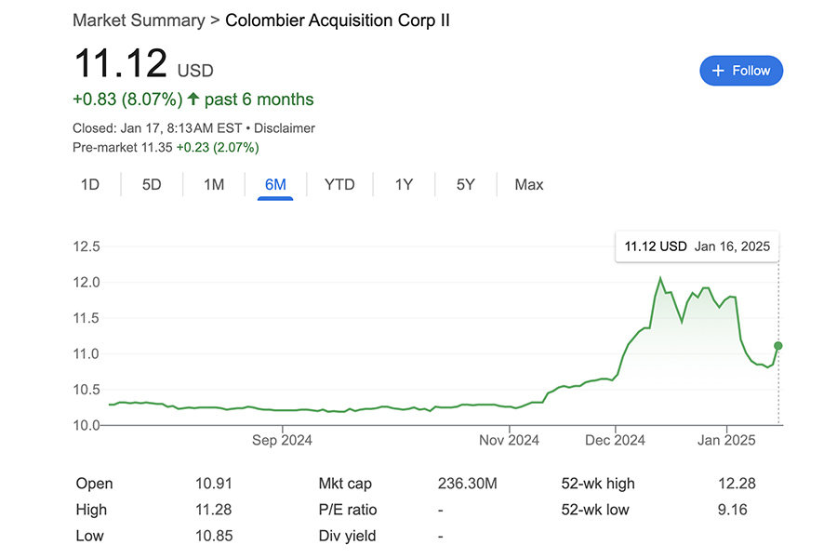Show the Max time range chart
Viewport: 837px width, 558px height.
point(528,184)
